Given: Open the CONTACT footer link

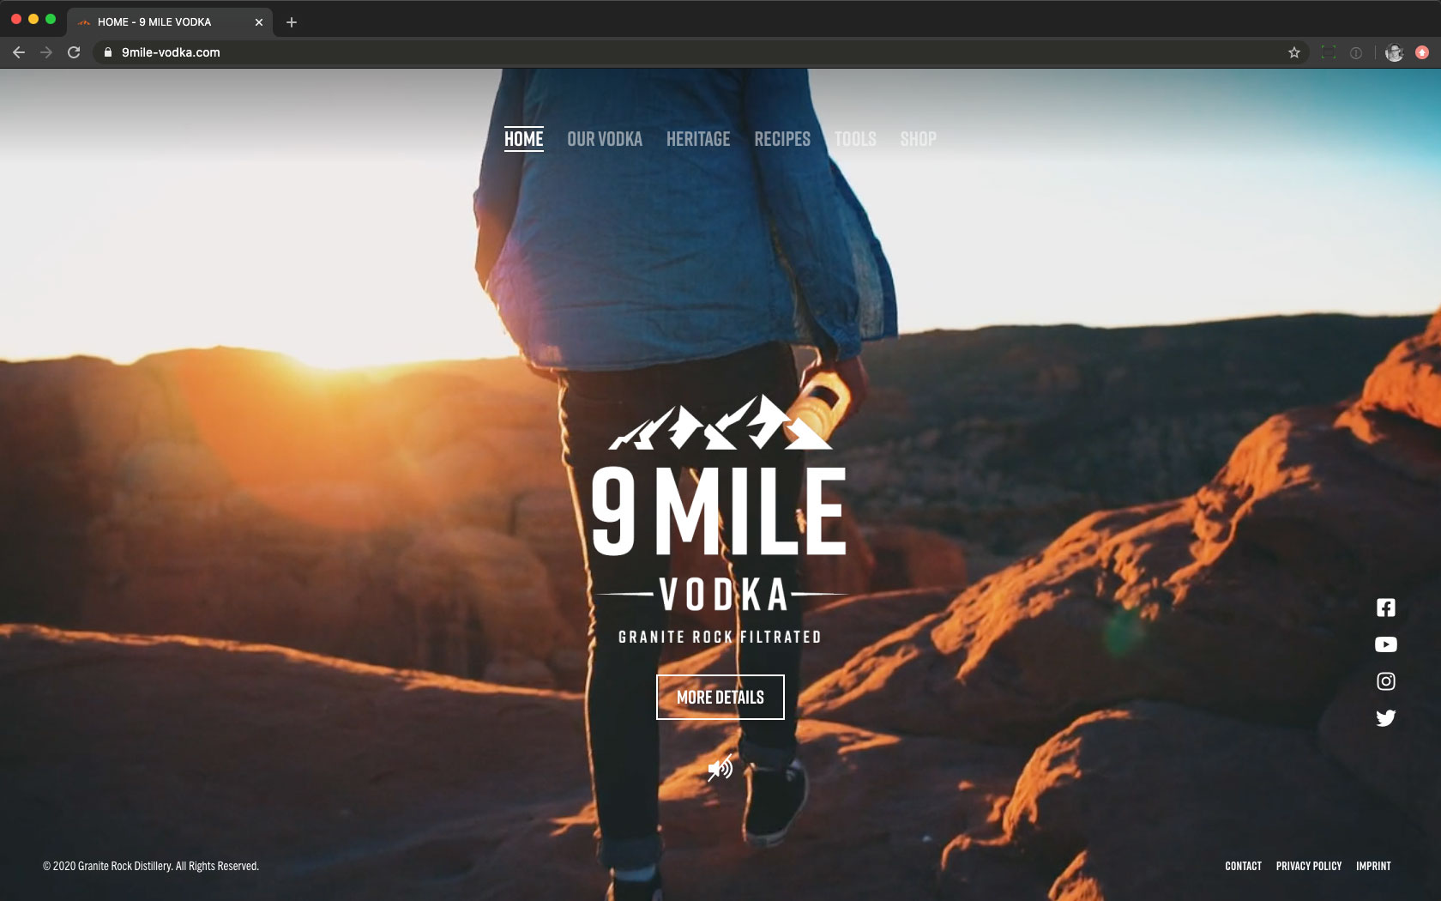Looking at the screenshot, I should (1243, 866).
